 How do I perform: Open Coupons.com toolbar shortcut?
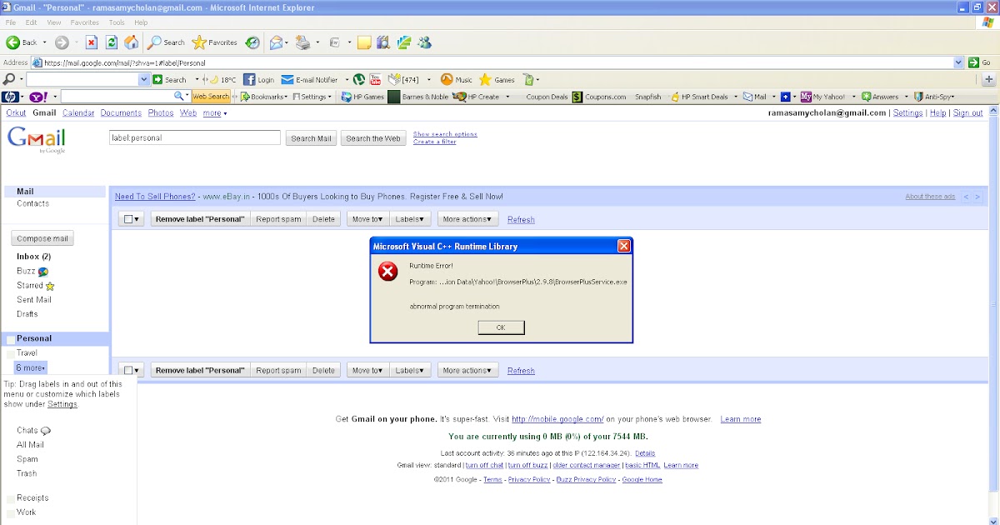(x=599, y=97)
